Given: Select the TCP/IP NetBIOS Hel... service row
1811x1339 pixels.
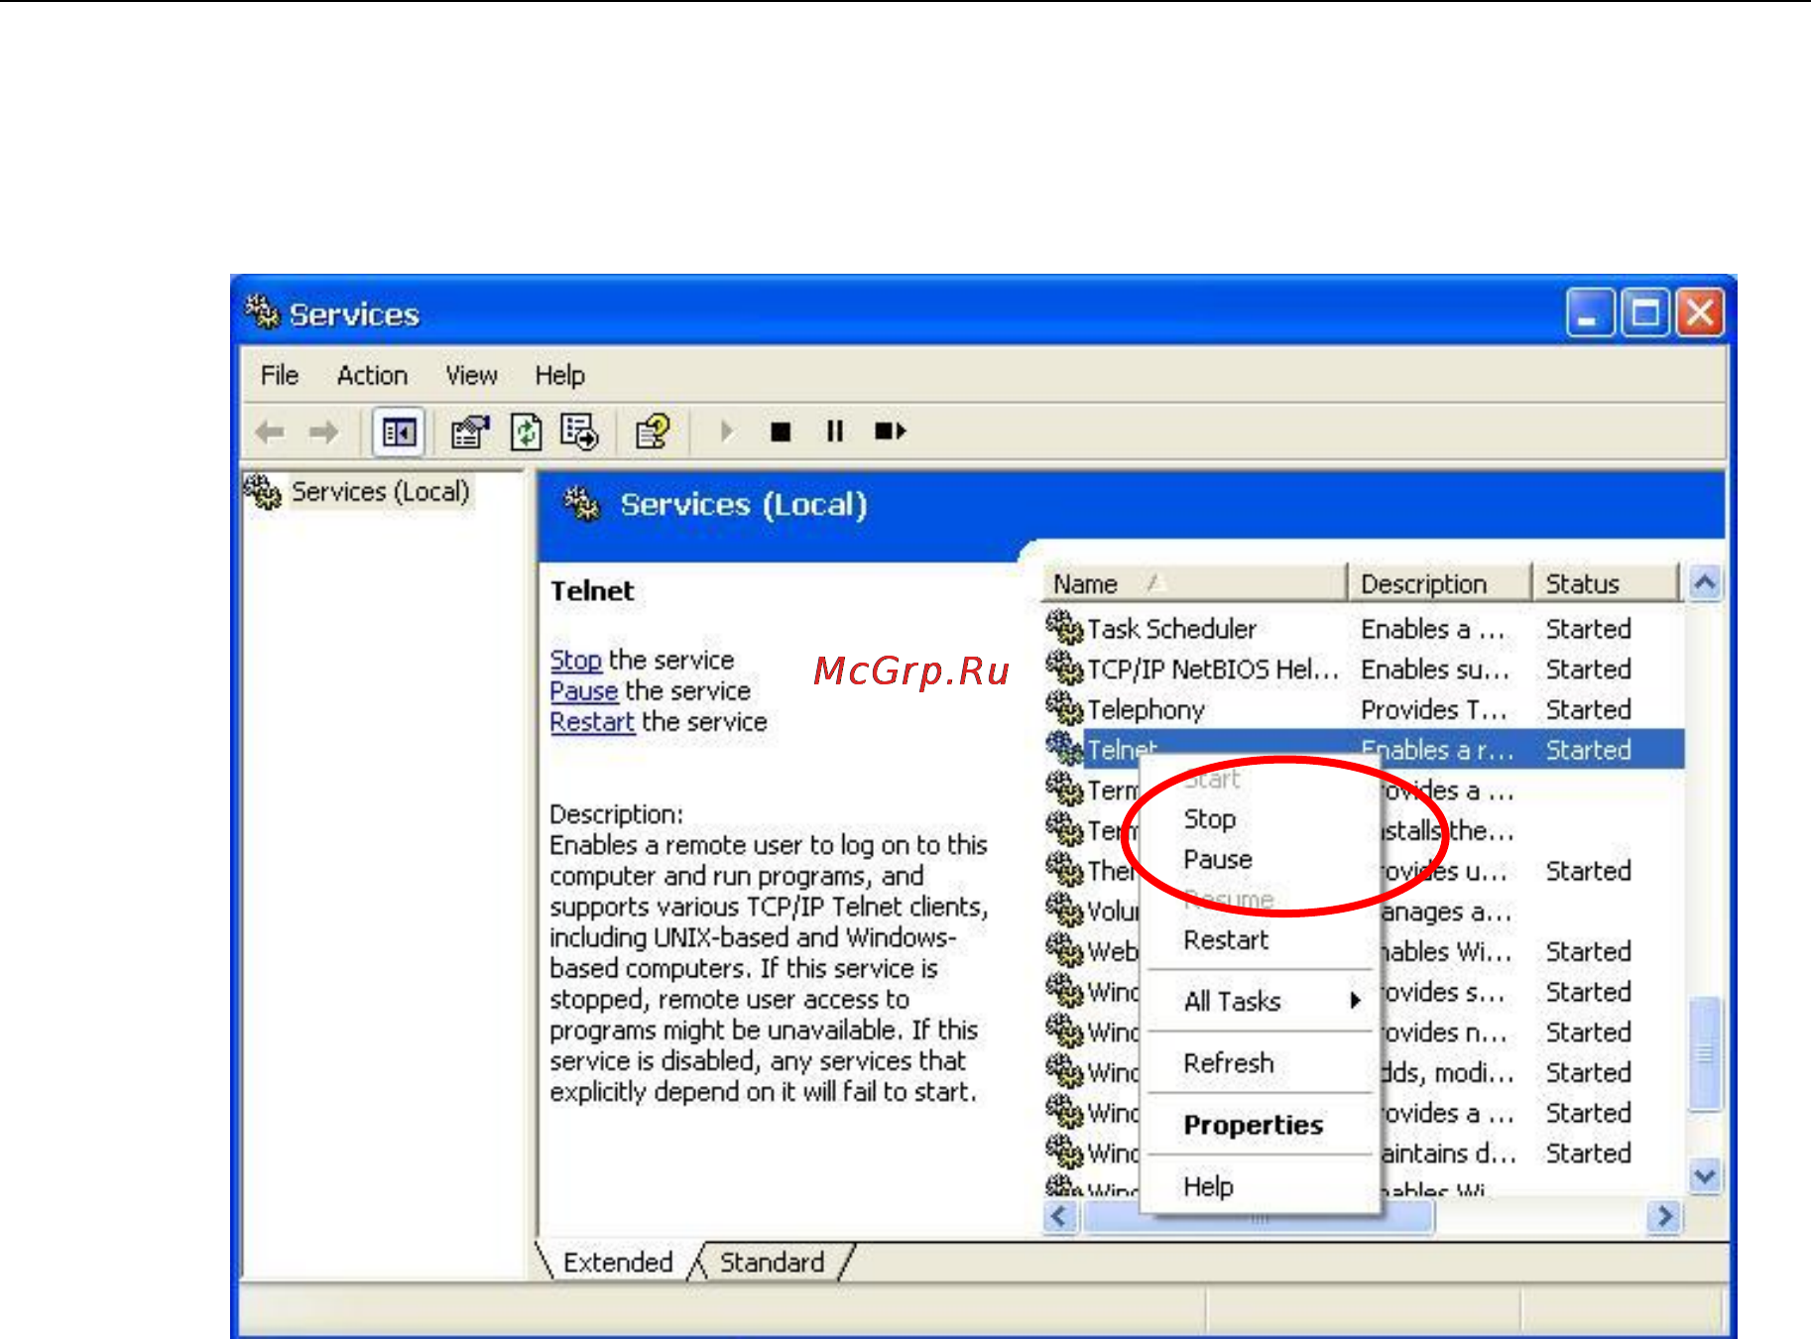Looking at the screenshot, I should click(1364, 669).
